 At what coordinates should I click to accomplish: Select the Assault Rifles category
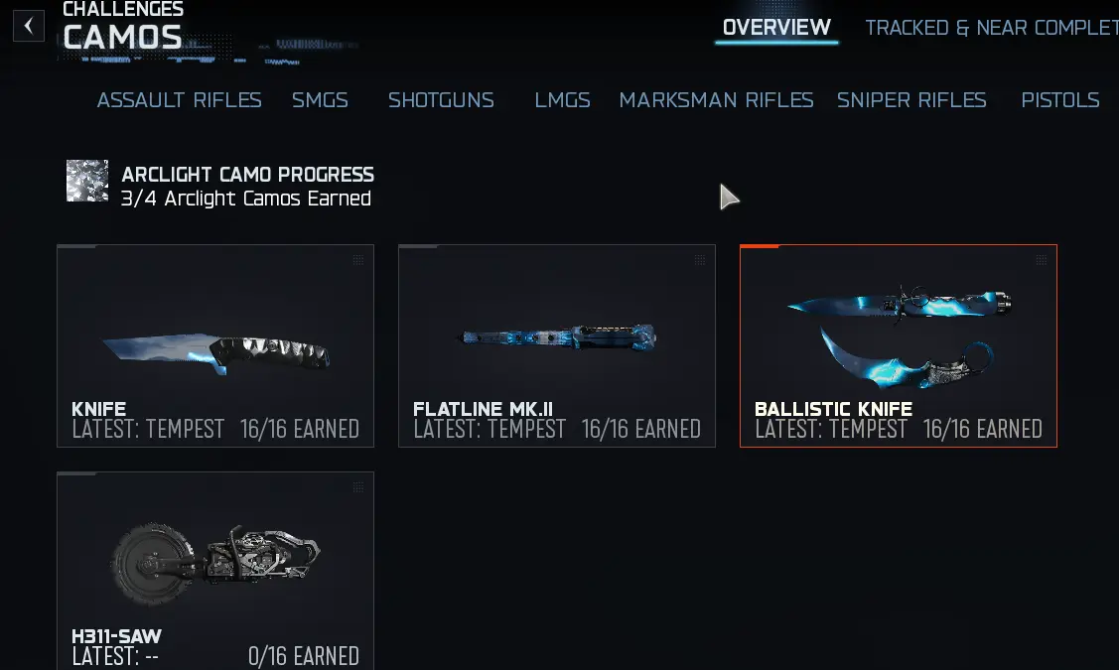pos(179,100)
